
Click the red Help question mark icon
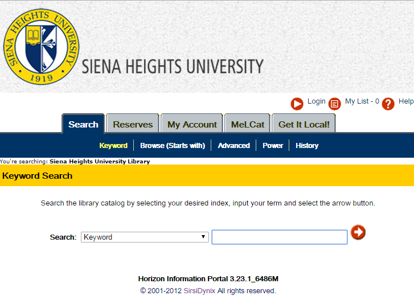[388, 104]
